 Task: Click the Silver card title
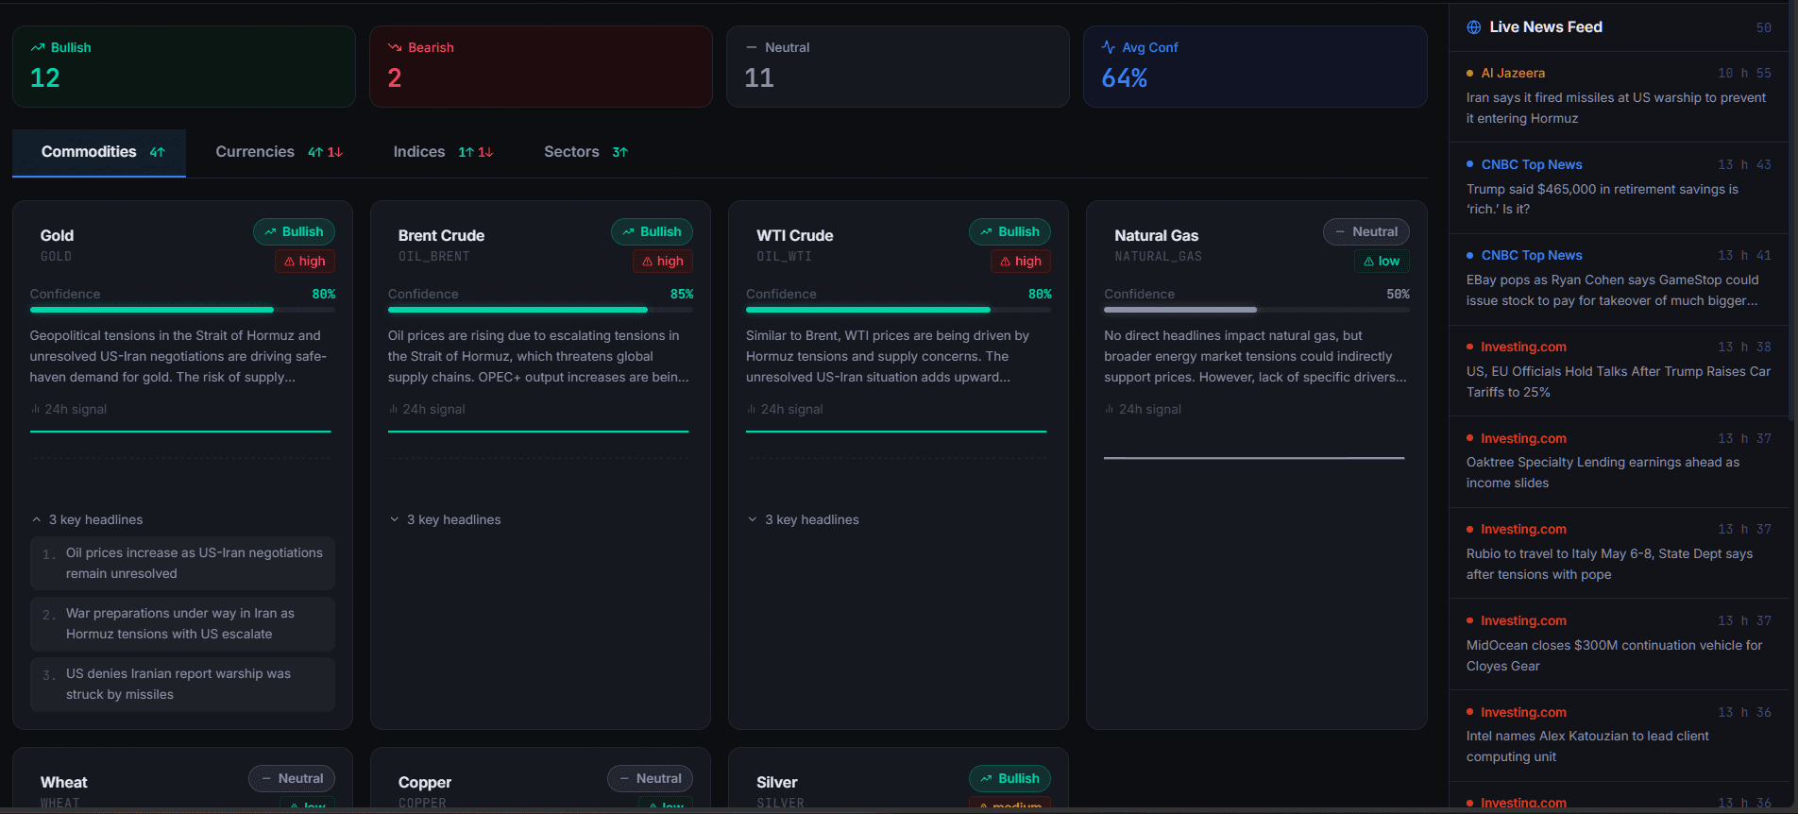pyautogui.click(x=777, y=783)
